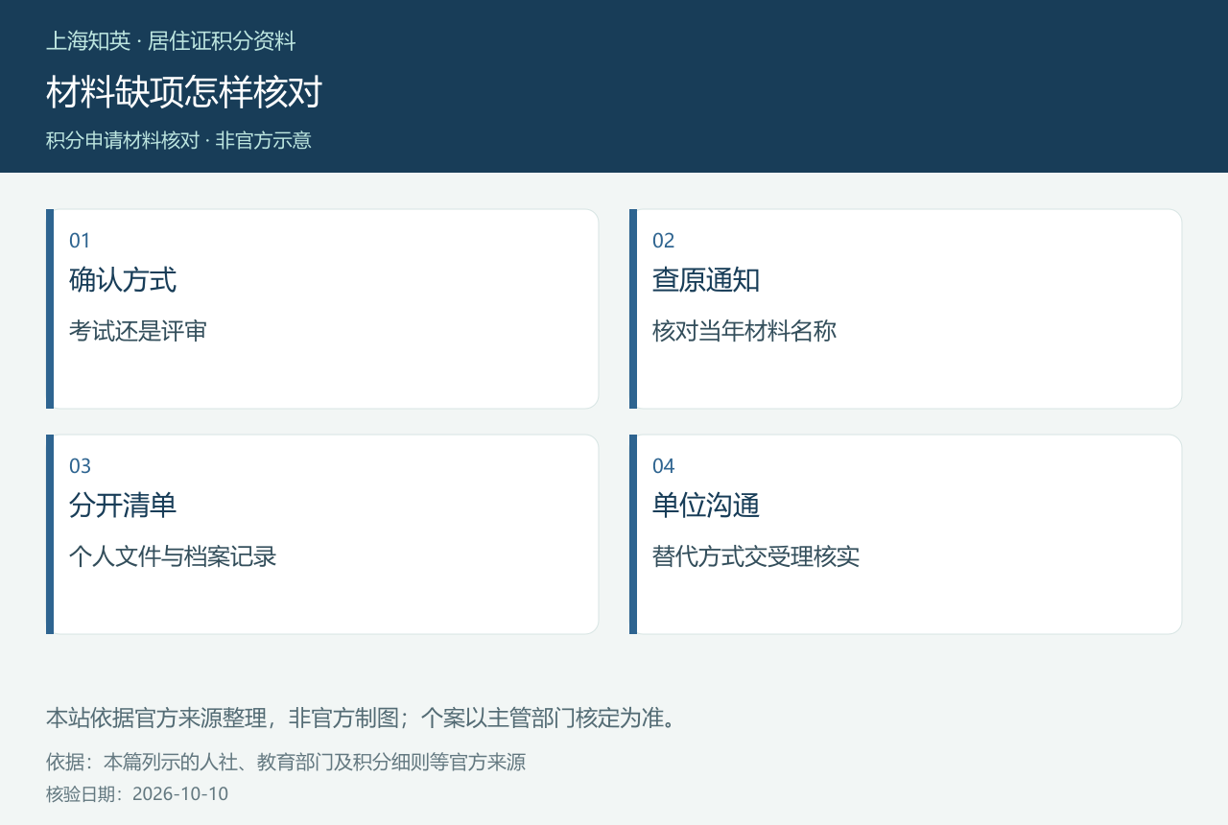Click the source line starting 依据：本篇列示的人社

tap(286, 763)
